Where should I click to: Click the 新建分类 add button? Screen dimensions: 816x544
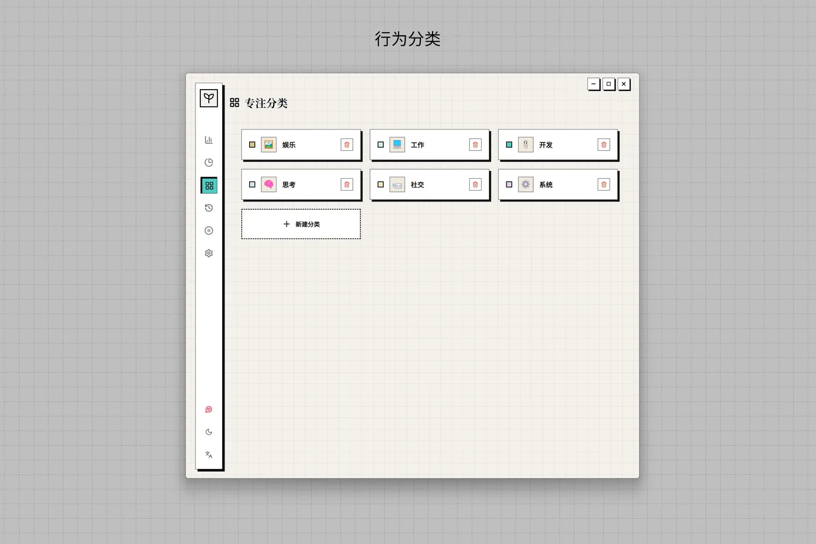(x=301, y=224)
